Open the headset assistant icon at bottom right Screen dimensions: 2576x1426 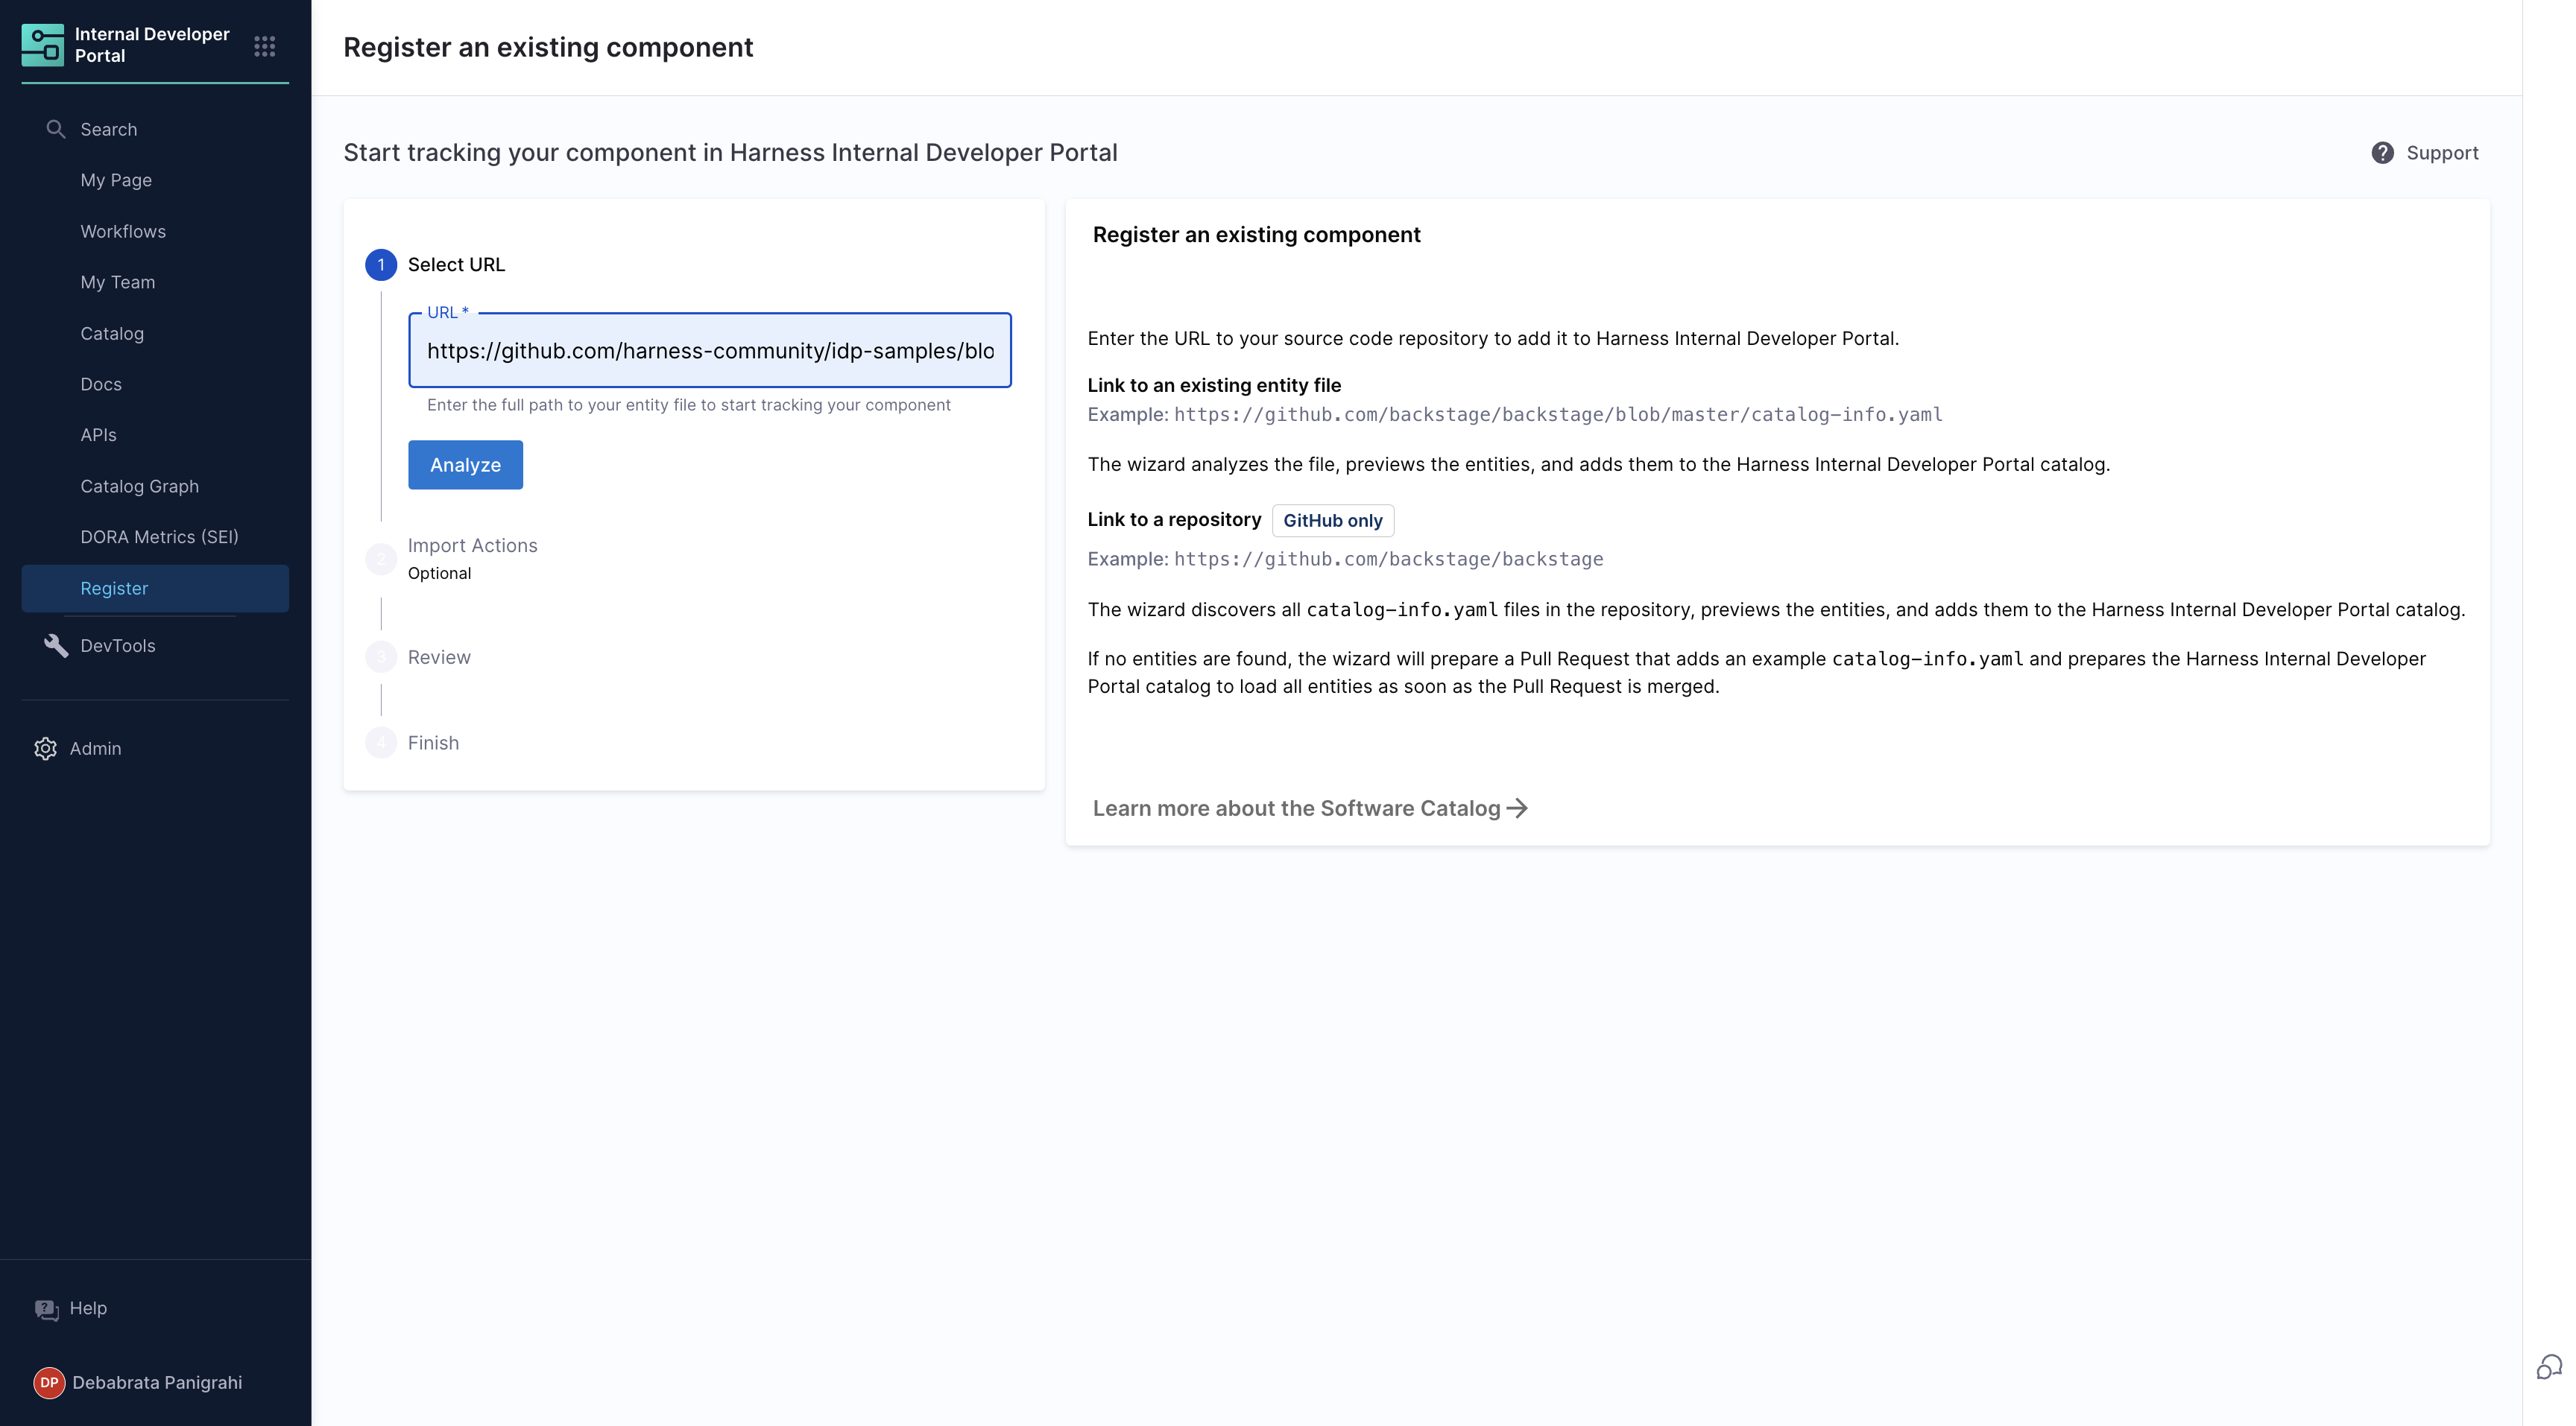(x=2549, y=1366)
